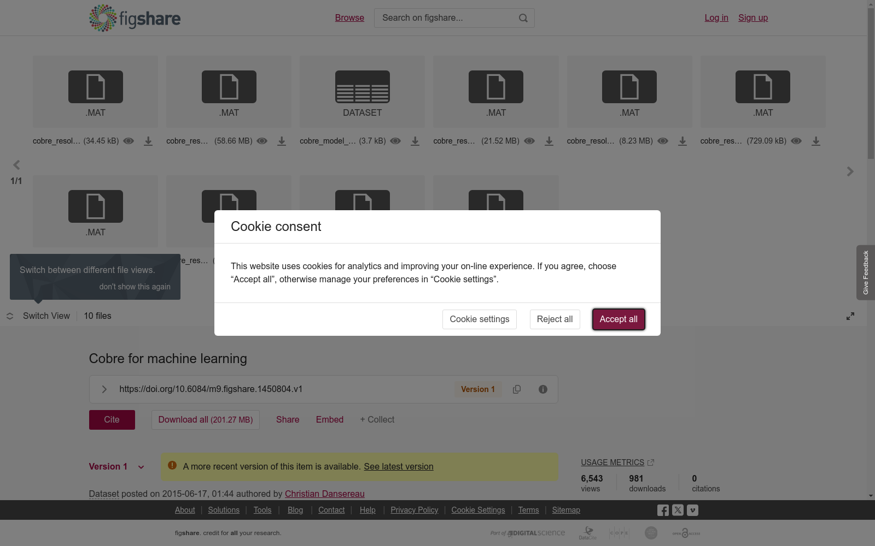Open the Usage Metrics external link
This screenshot has height=546, width=875.
point(617,462)
